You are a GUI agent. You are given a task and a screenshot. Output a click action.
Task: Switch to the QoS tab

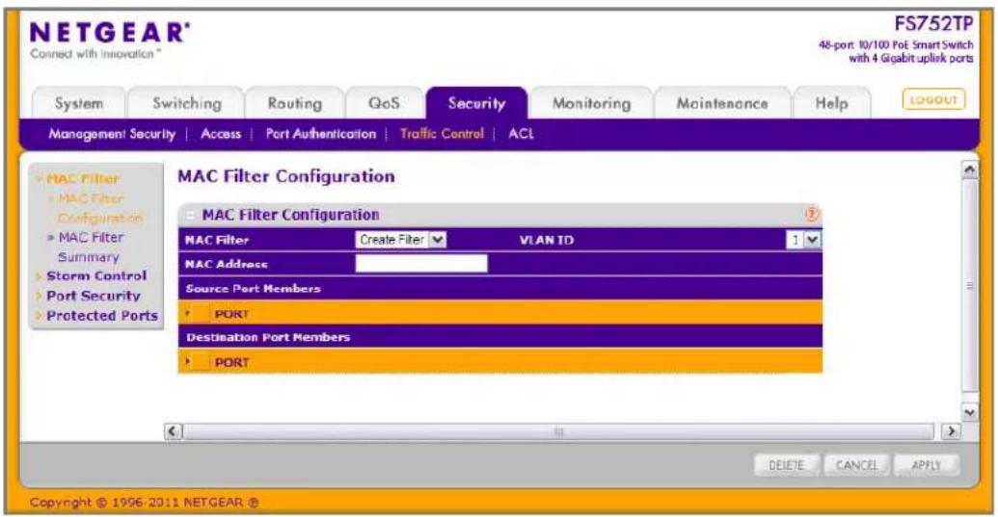click(x=385, y=103)
